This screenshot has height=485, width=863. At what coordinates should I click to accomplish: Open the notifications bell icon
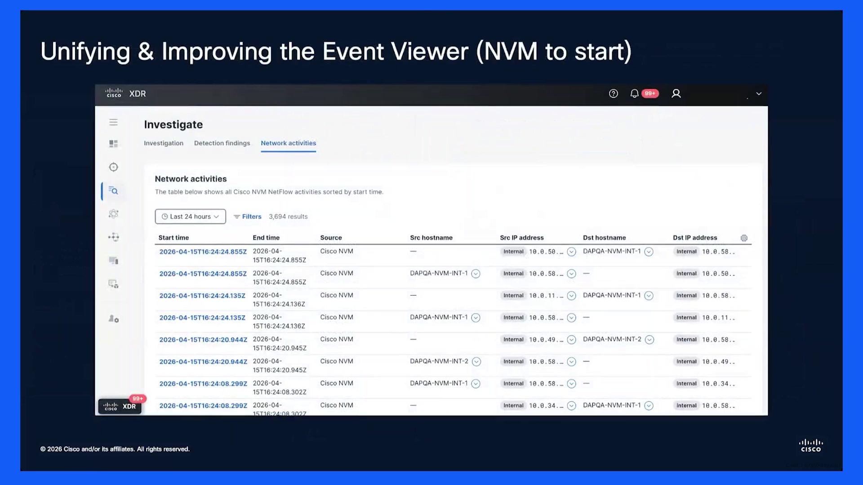click(x=634, y=93)
